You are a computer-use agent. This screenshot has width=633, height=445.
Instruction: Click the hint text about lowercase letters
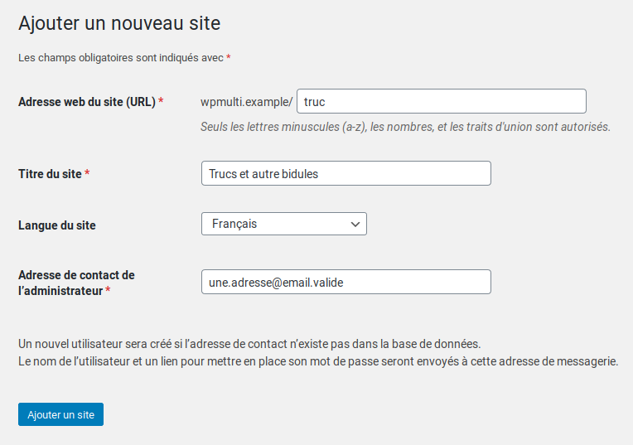[405, 128]
